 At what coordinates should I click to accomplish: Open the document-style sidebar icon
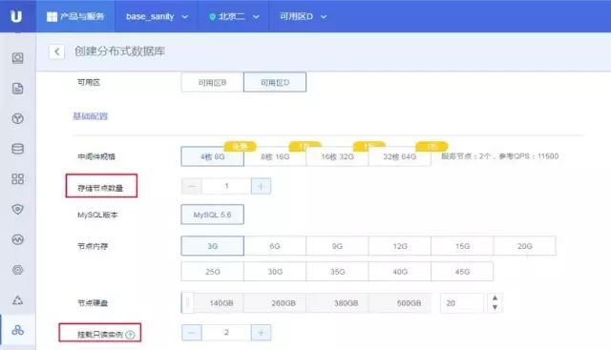click(x=17, y=89)
